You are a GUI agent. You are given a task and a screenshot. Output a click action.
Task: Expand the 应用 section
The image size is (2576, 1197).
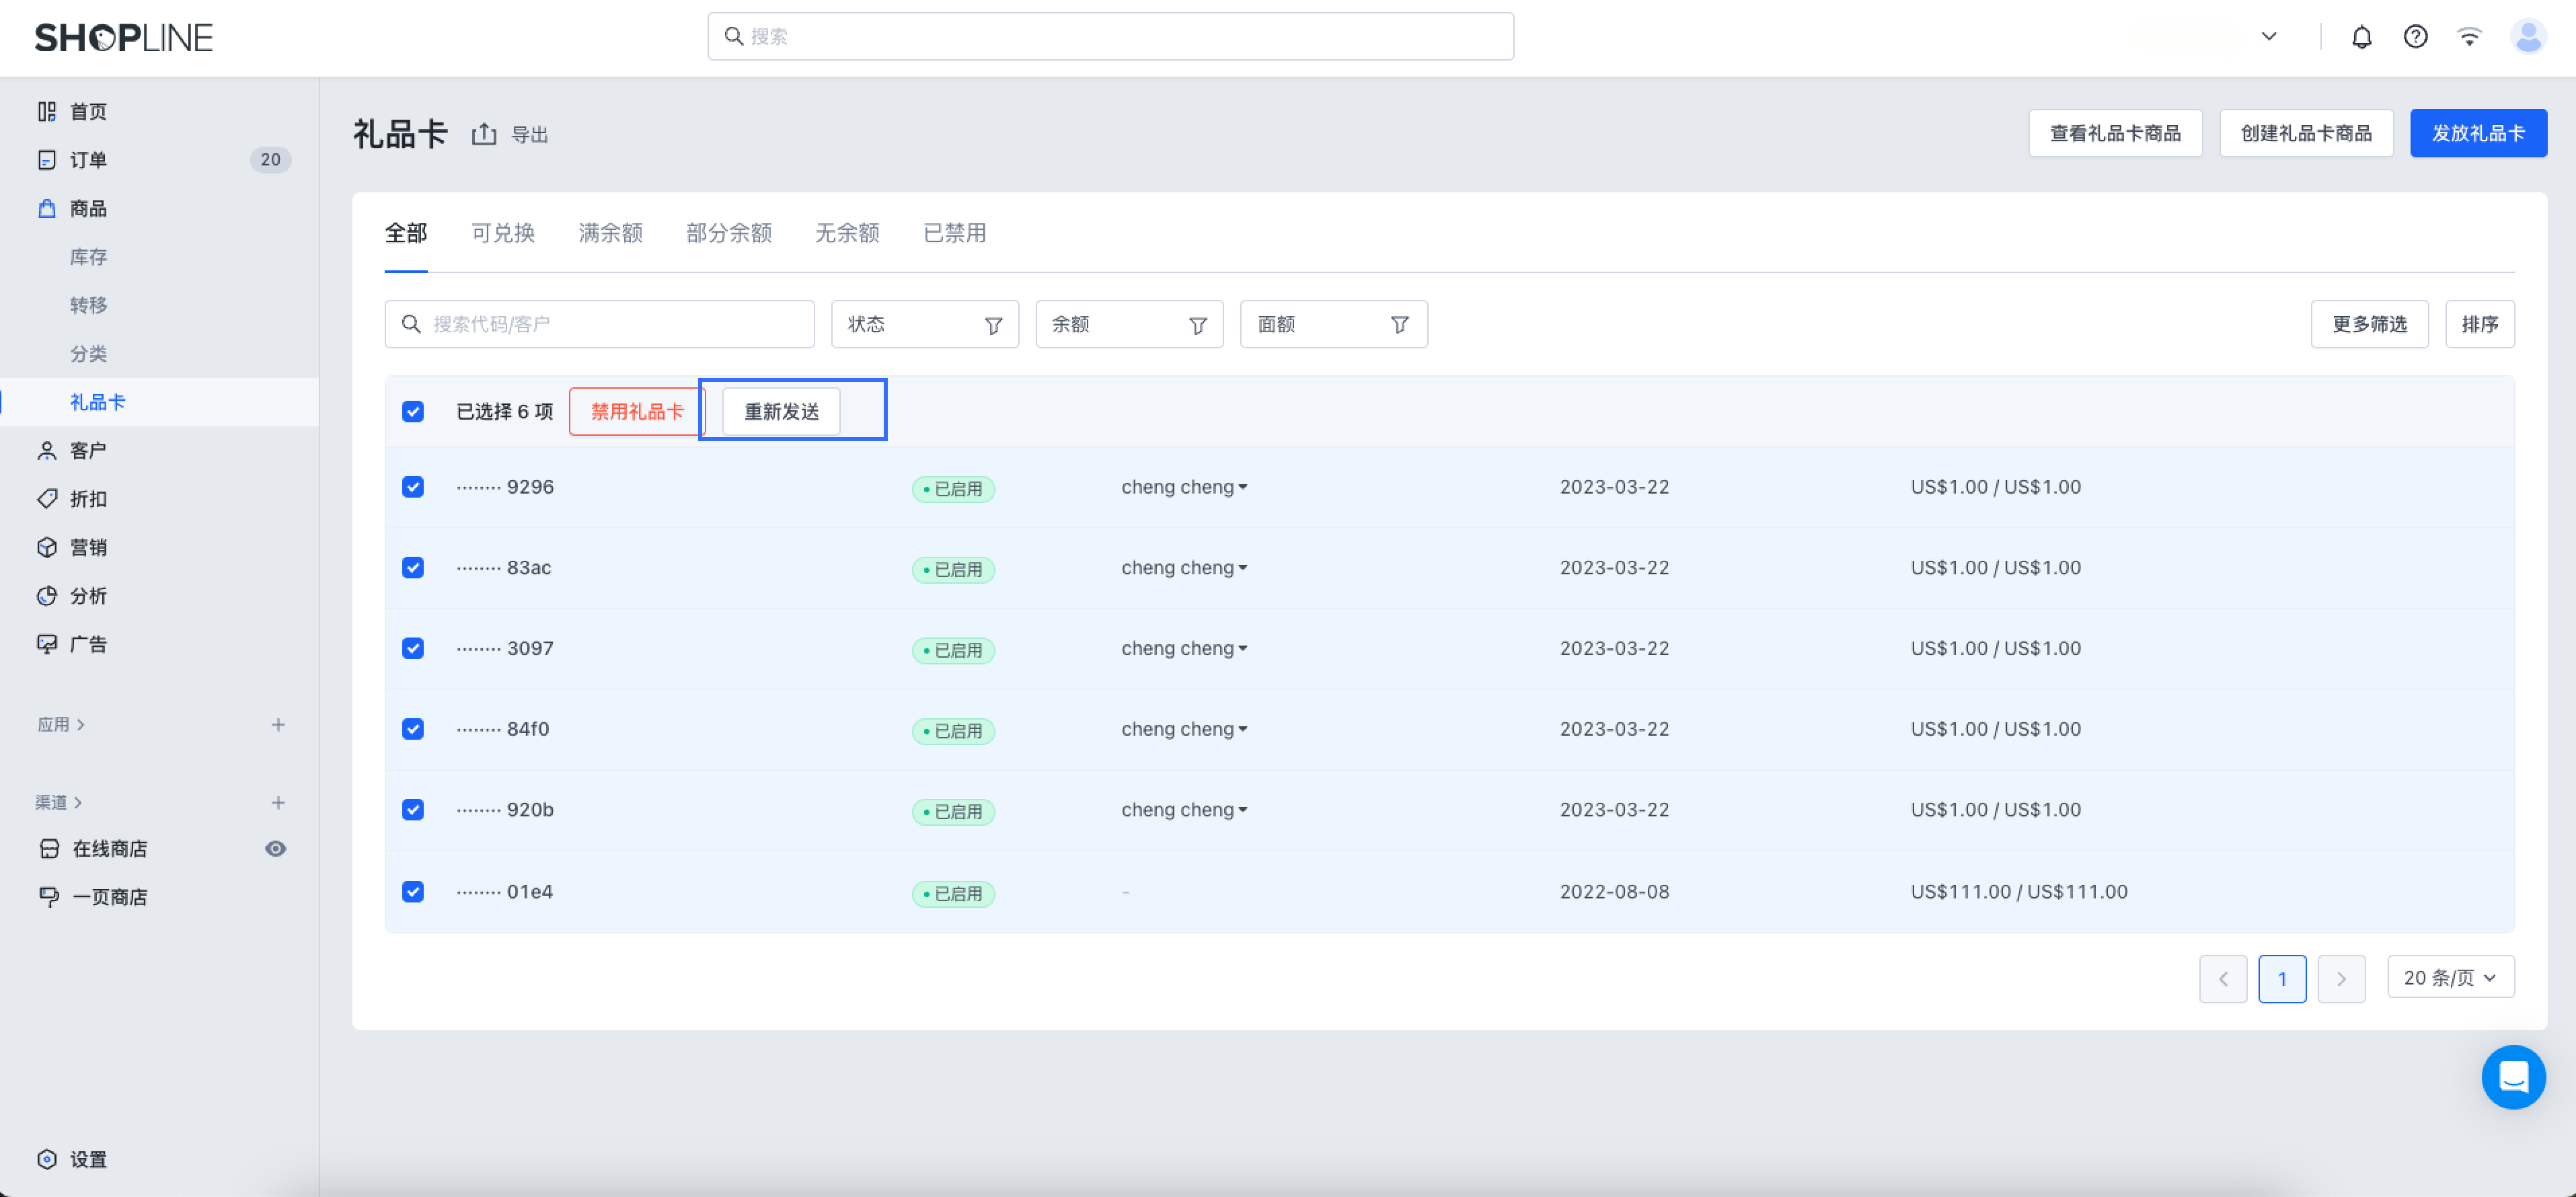point(61,725)
